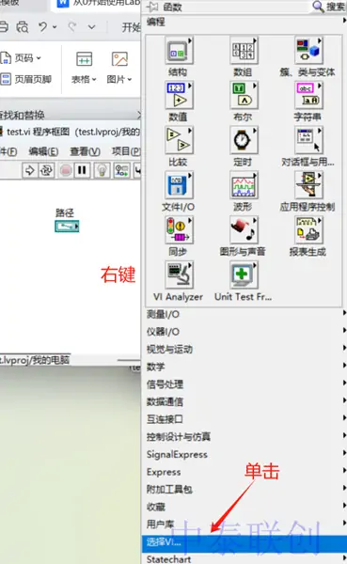Expand the 收藏 palette category
Viewport: 347px width, 564px height.
click(x=244, y=507)
